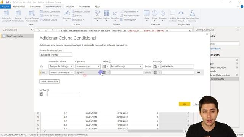This screenshot has height=137, width=244.
Task: Open the Ferramentas ribbon tab
Action: coord(84,6)
